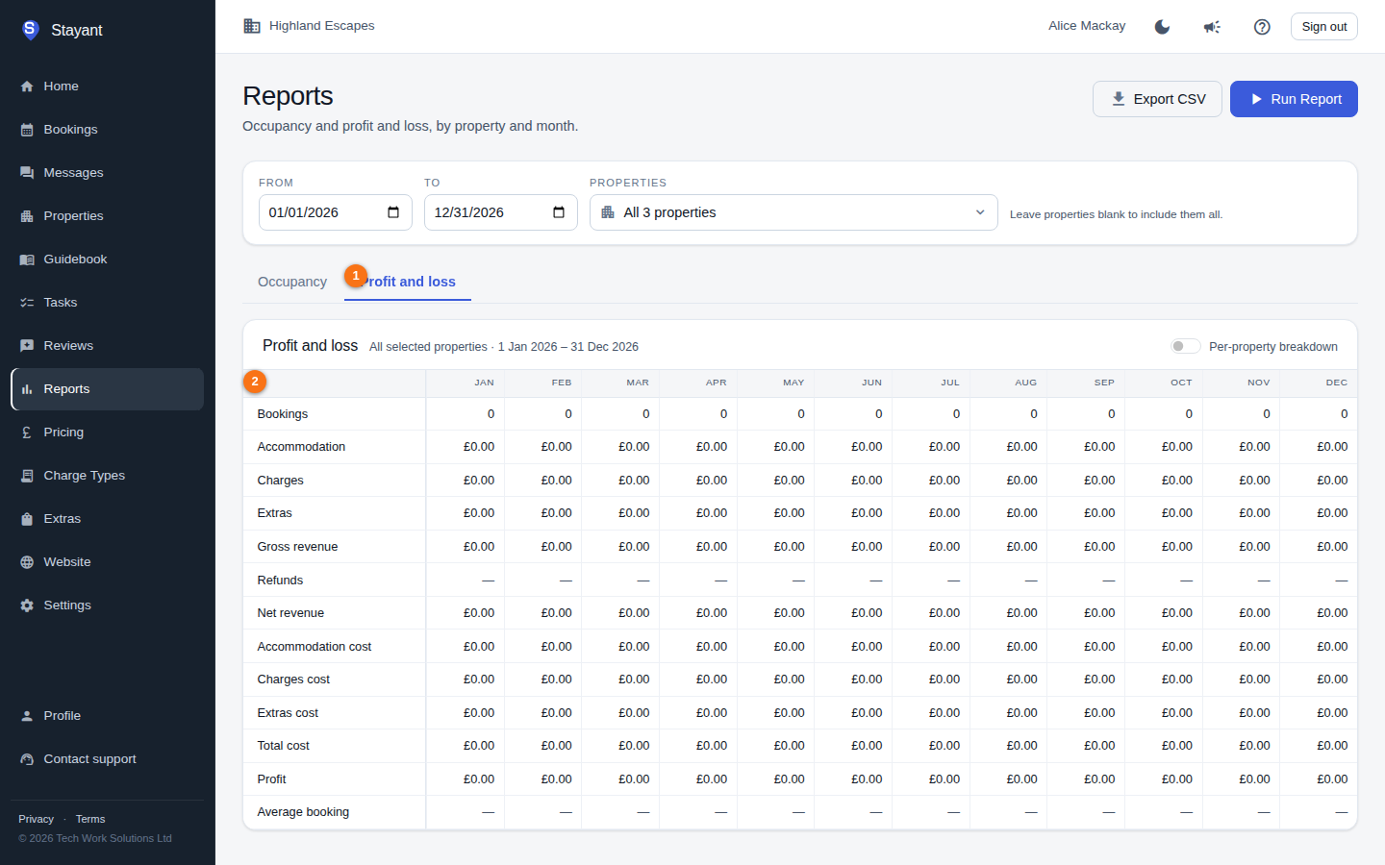Viewport: 1385px width, 865px height.
Task: Go to Messages in sidebar
Action: pyautogui.click(x=107, y=173)
